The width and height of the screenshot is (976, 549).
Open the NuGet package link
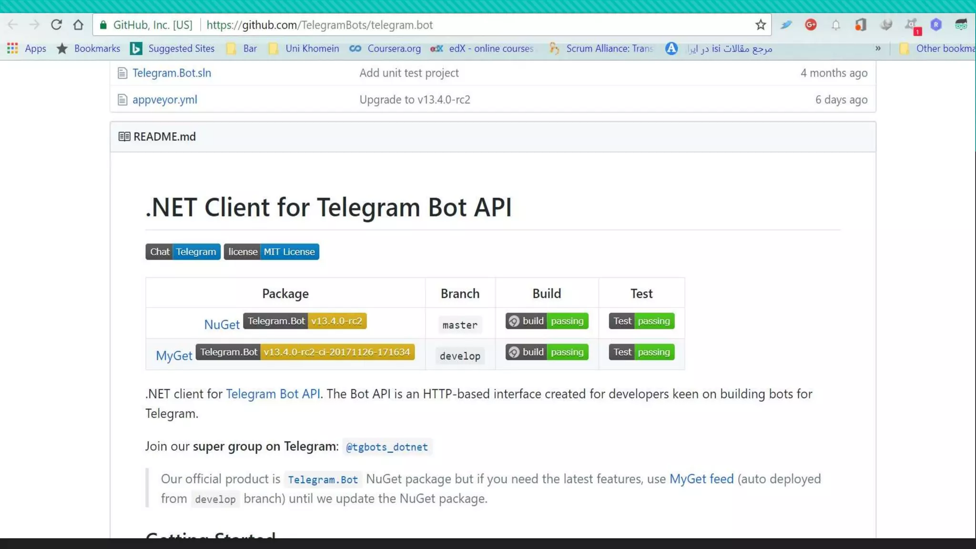pos(222,325)
